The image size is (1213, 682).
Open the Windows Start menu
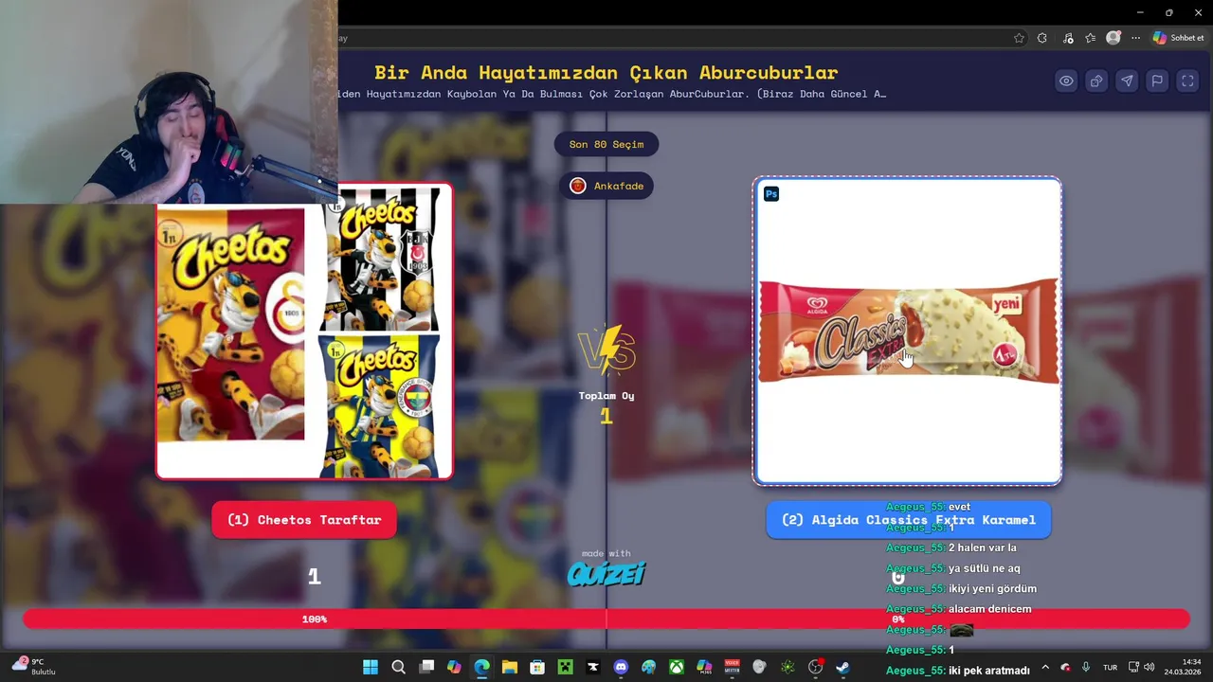[x=371, y=667]
